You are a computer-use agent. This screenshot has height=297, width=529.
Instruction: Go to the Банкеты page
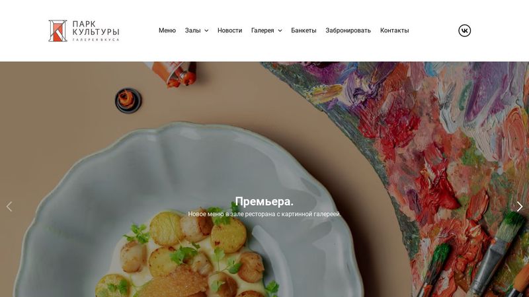tap(304, 30)
